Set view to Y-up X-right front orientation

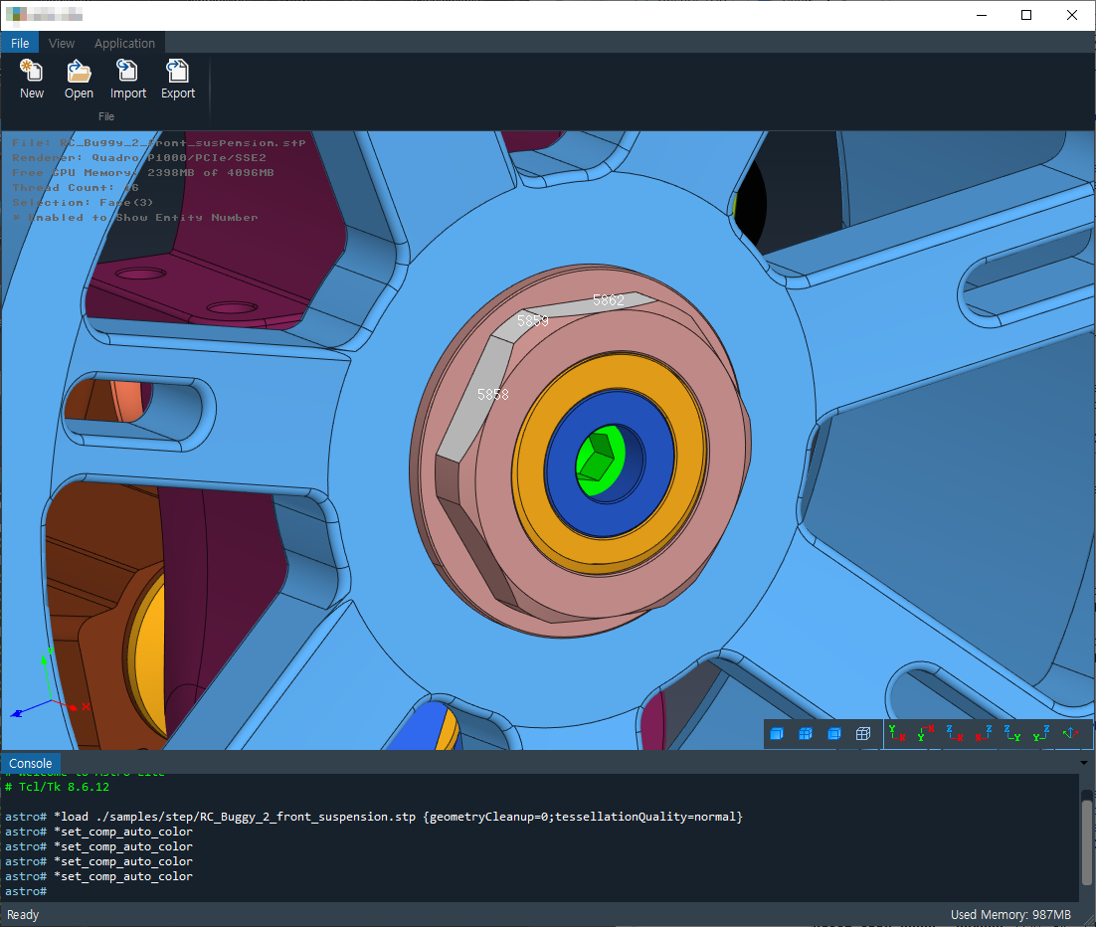pos(897,733)
